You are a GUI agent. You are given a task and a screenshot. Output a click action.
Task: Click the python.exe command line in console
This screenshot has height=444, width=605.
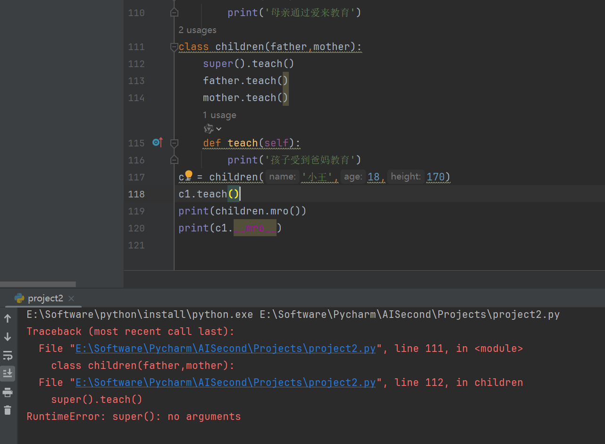pos(293,315)
